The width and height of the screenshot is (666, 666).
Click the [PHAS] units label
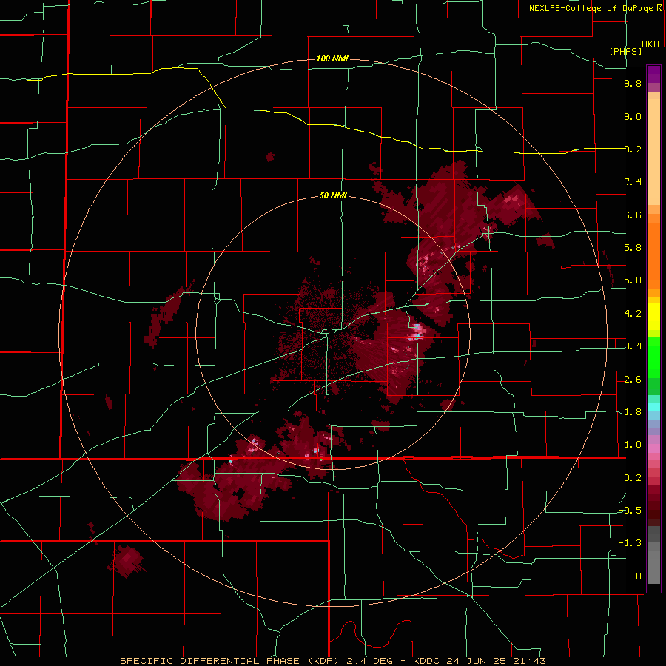click(625, 51)
